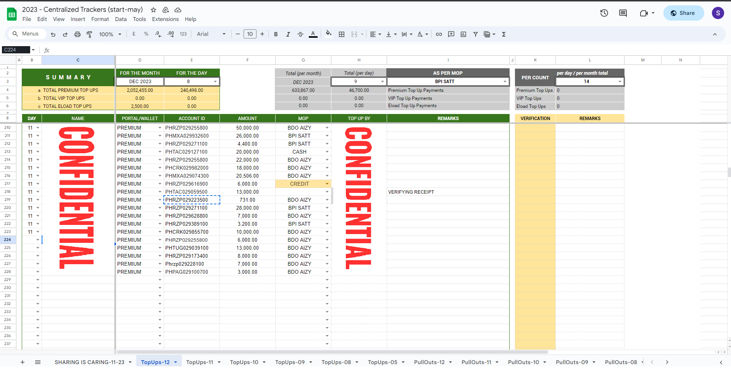Open the functions sigma icon

coord(504,34)
